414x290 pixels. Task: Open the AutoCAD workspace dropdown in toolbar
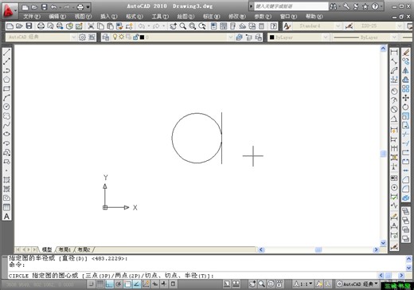pos(73,37)
